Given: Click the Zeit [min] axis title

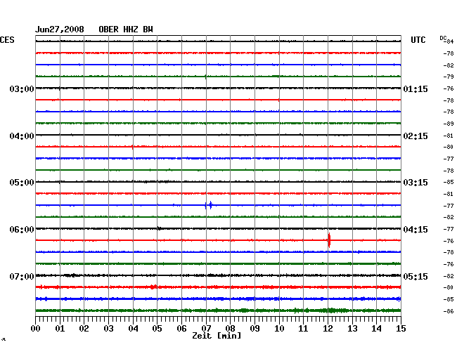Looking at the screenshot, I should tap(217, 336).
